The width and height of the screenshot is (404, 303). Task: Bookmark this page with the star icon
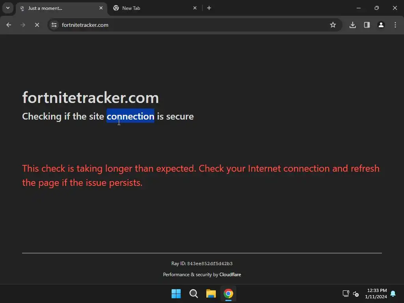333,25
